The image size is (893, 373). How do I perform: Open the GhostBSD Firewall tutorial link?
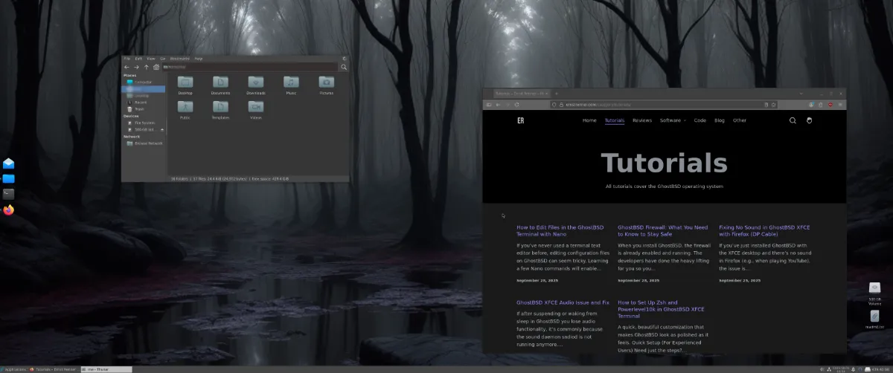[662, 230]
